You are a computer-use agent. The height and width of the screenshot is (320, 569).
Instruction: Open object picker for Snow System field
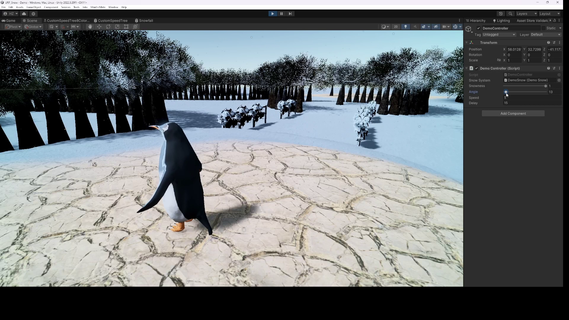point(559,80)
